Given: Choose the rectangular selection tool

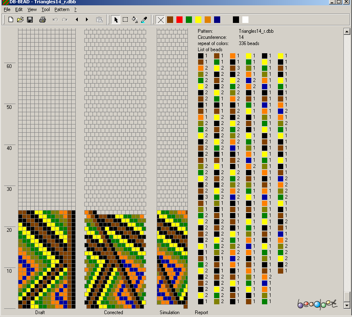Looking at the screenshot, I should pyautogui.click(x=125, y=20).
